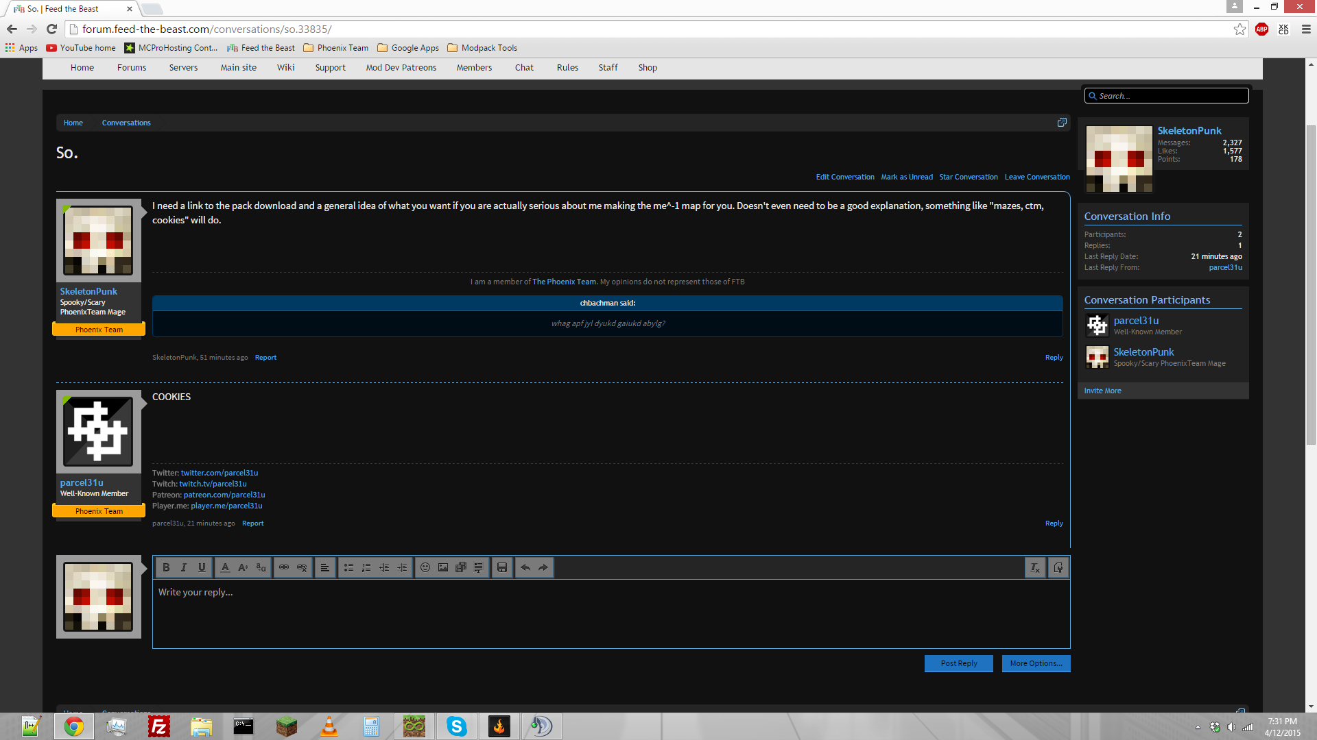The height and width of the screenshot is (740, 1317).
Task: Click in the forum search field
Action: (1171, 96)
